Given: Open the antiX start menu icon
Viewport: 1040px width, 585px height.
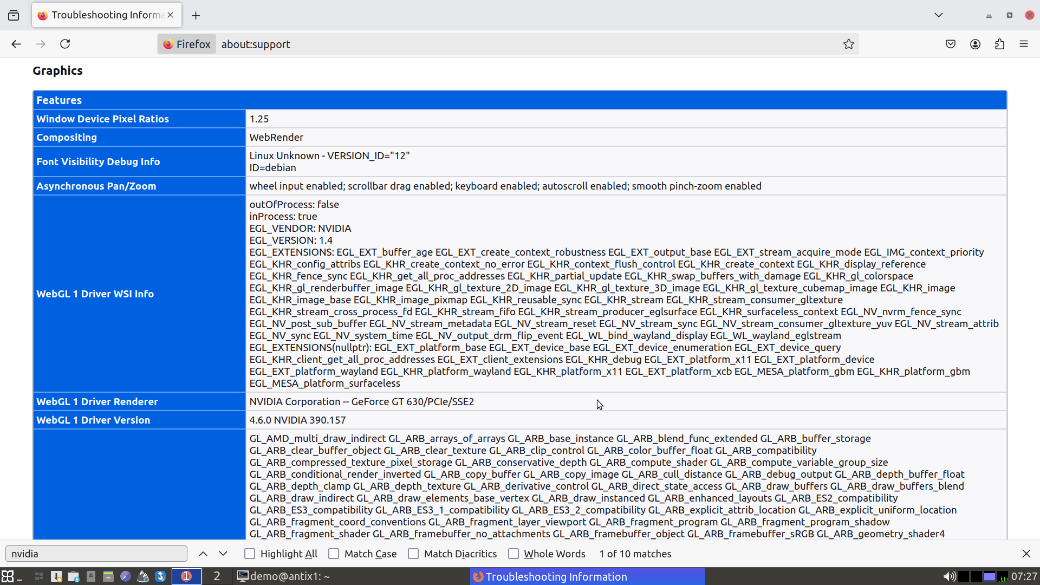Looking at the screenshot, I should click(x=8, y=576).
